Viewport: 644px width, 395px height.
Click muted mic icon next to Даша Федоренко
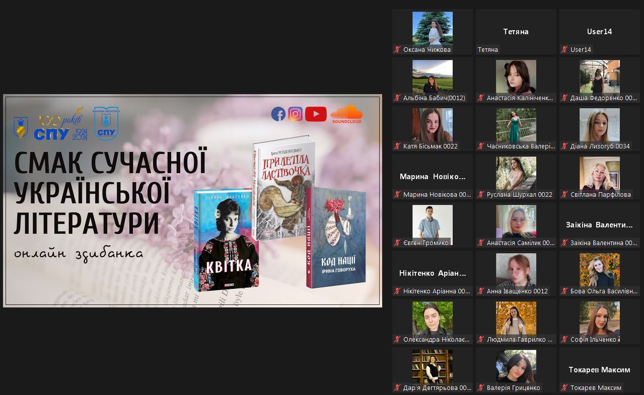click(x=564, y=98)
